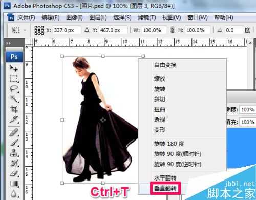Toggle the link between width and height

point(173,30)
